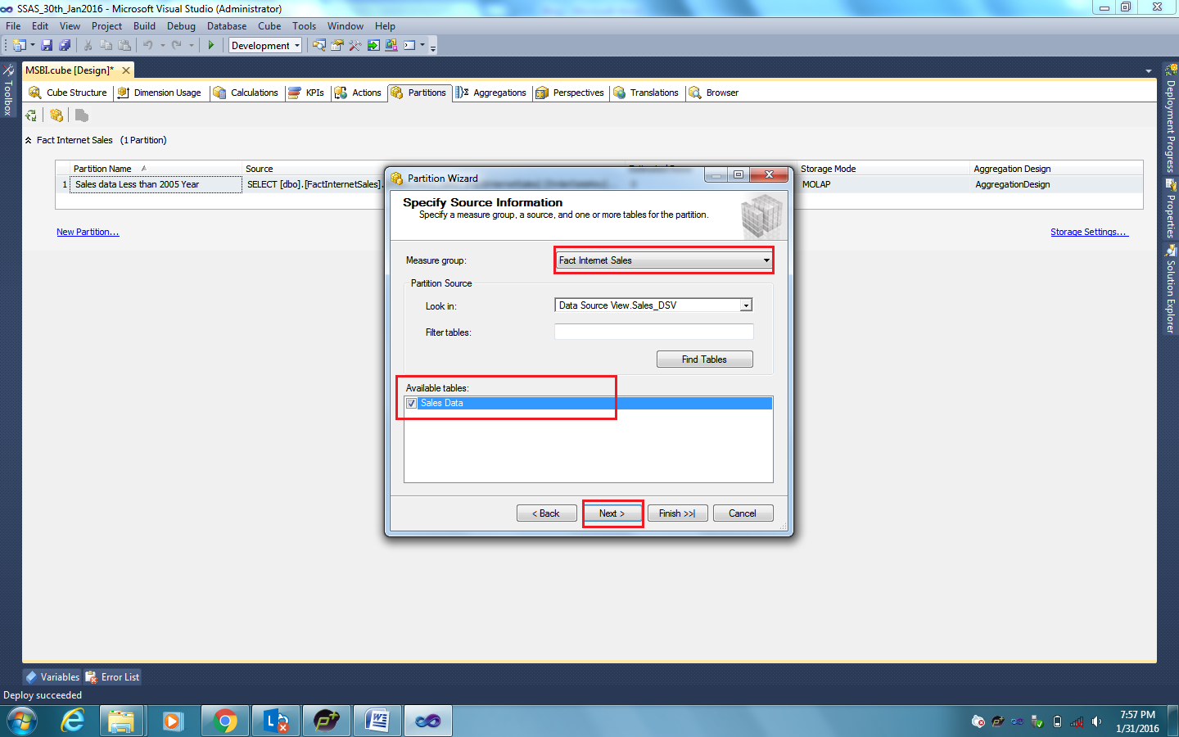Image resolution: width=1179 pixels, height=737 pixels.
Task: Open the Toolbox side panel
Action: pyautogui.click(x=8, y=90)
